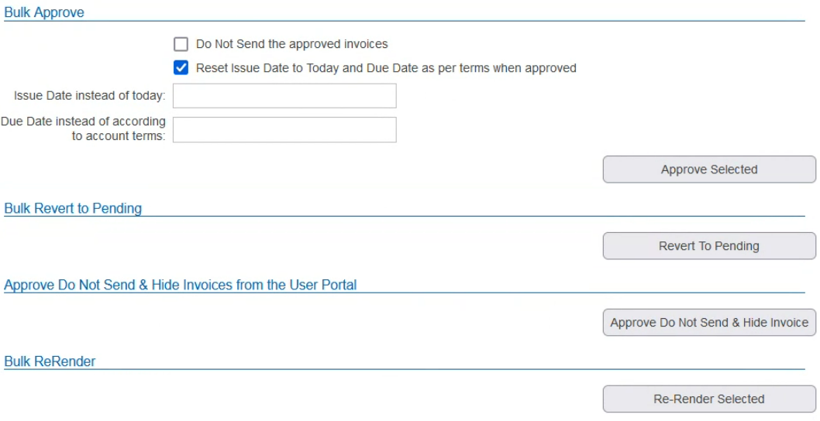Screen dimensions: 820x421
Task: Click the Re-Render Selected button
Action: tap(708, 399)
